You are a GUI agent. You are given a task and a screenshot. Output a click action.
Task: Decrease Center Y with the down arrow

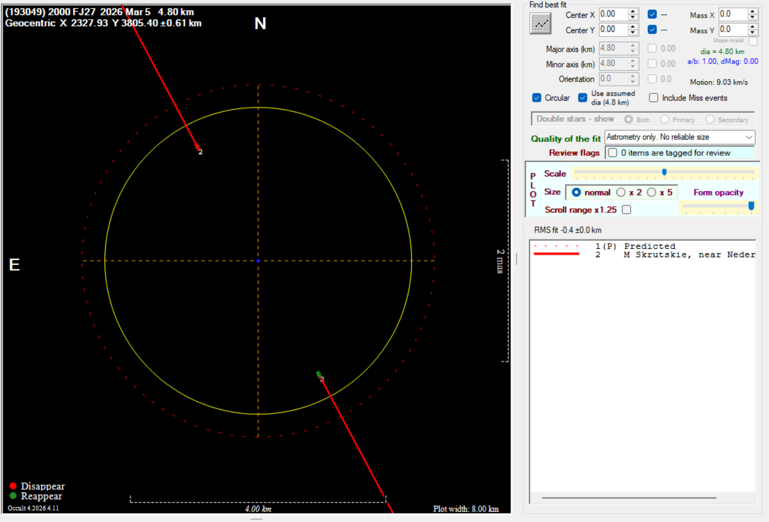[x=633, y=32]
